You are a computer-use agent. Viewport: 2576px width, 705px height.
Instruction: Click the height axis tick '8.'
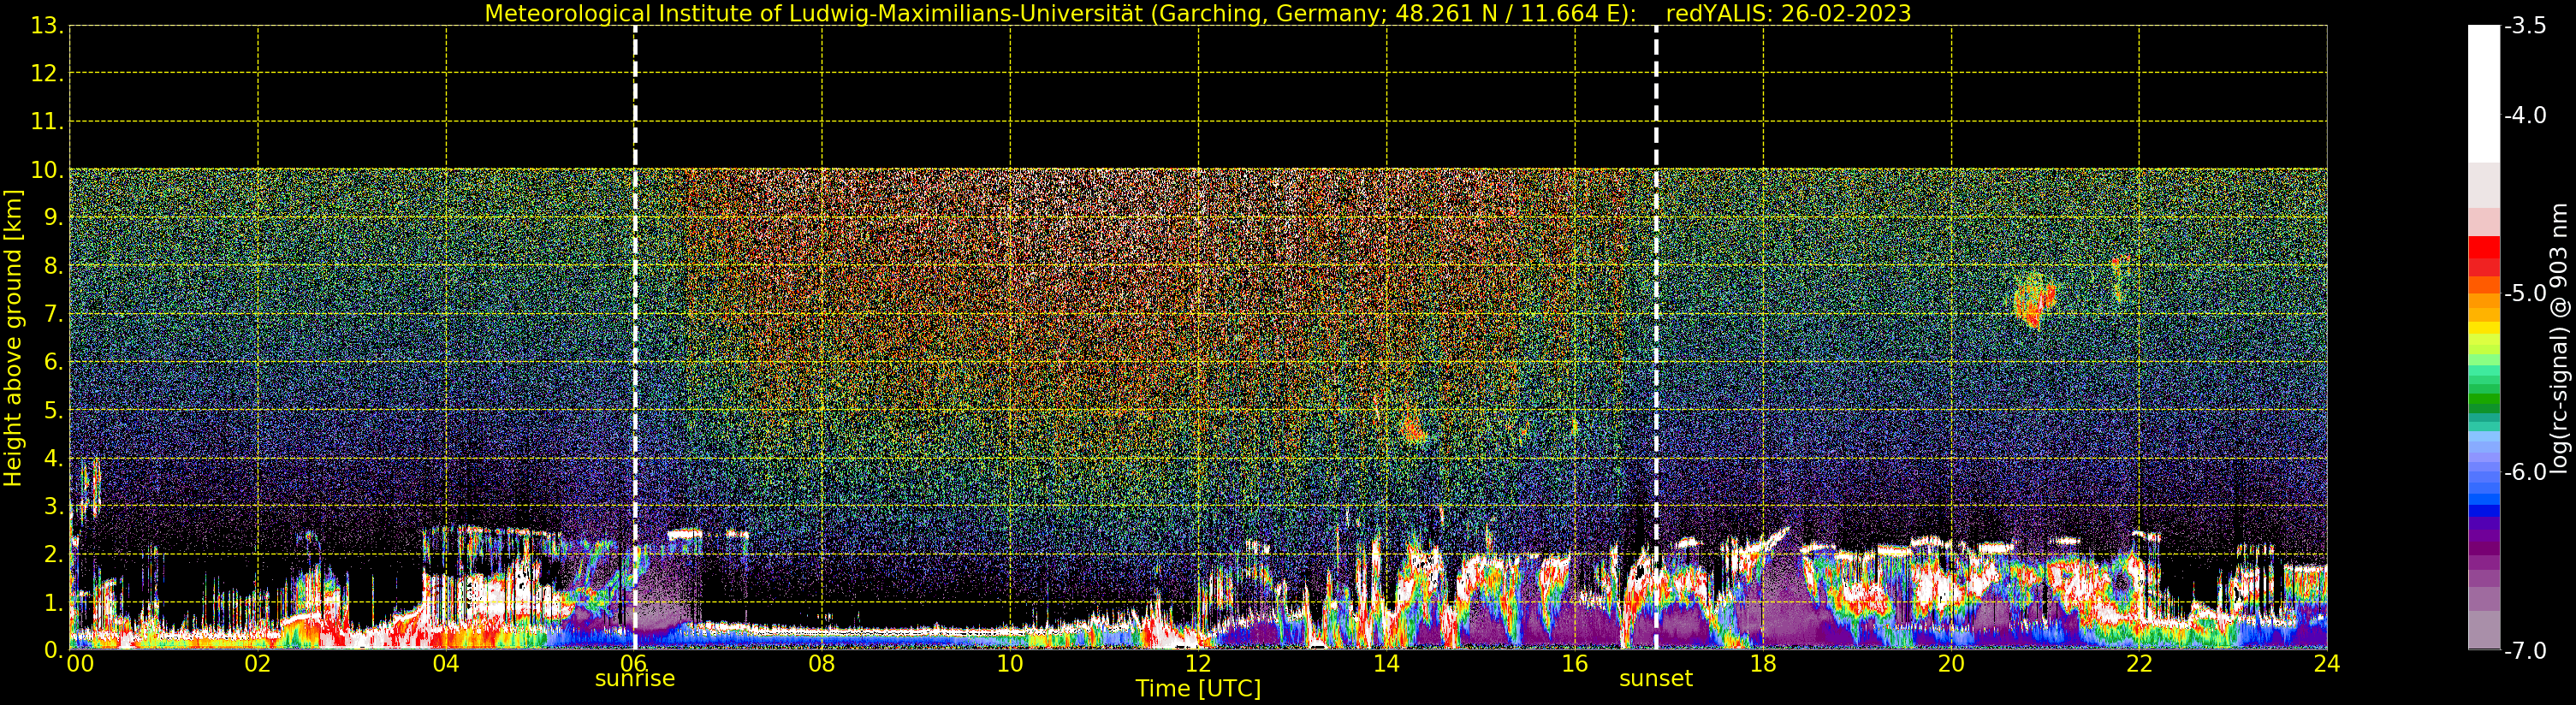click(53, 266)
